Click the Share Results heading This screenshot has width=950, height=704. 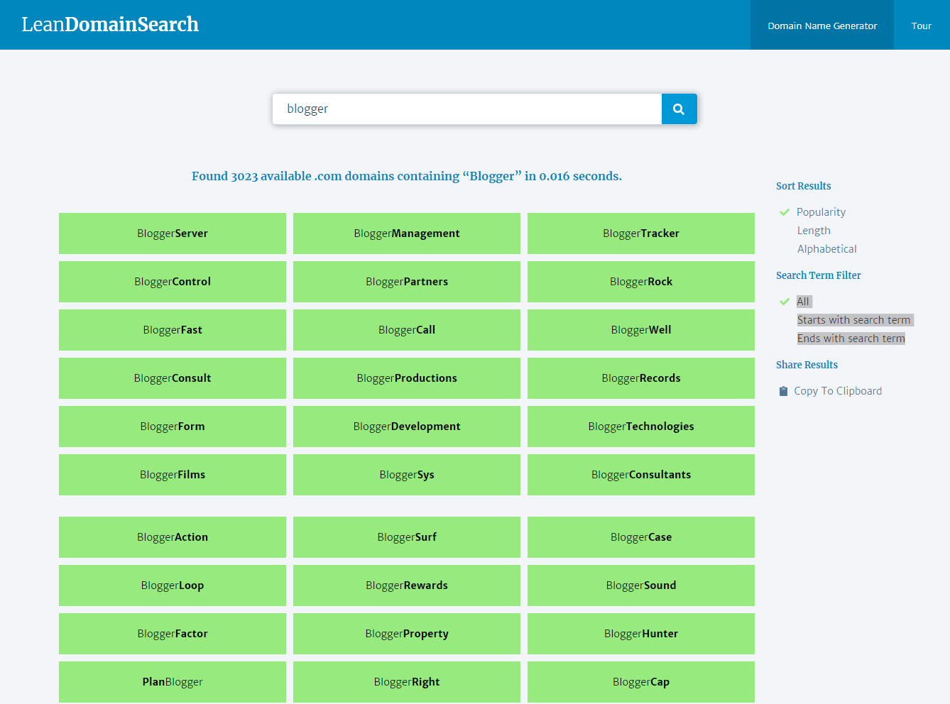coord(807,365)
